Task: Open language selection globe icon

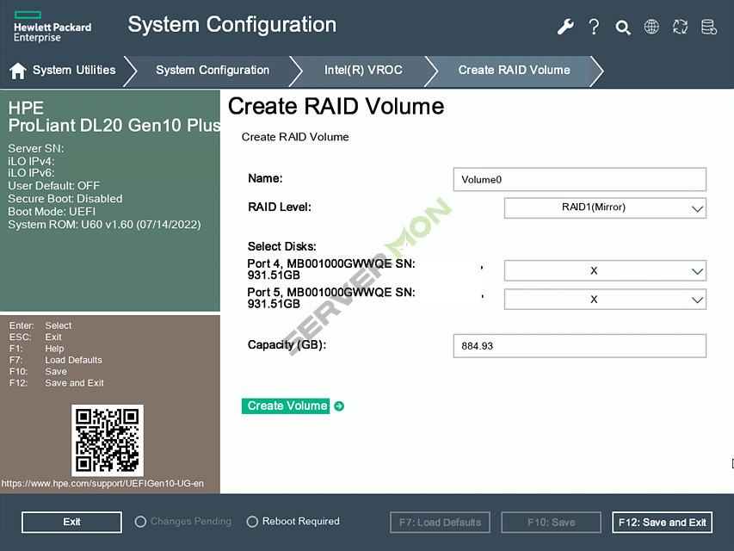Action: click(x=651, y=27)
